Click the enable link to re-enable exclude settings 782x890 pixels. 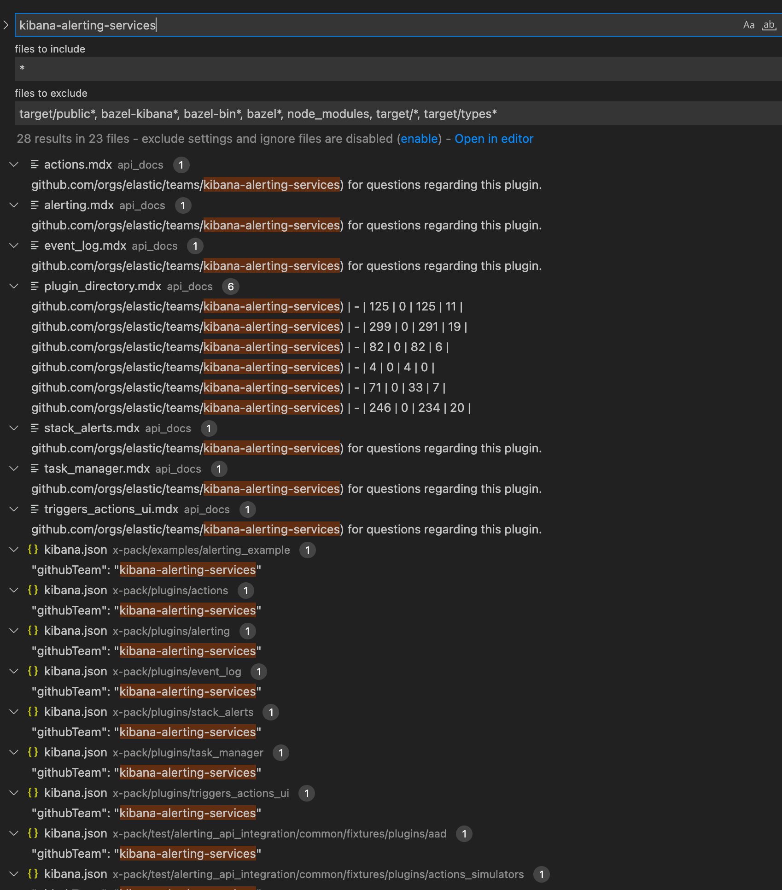click(419, 139)
